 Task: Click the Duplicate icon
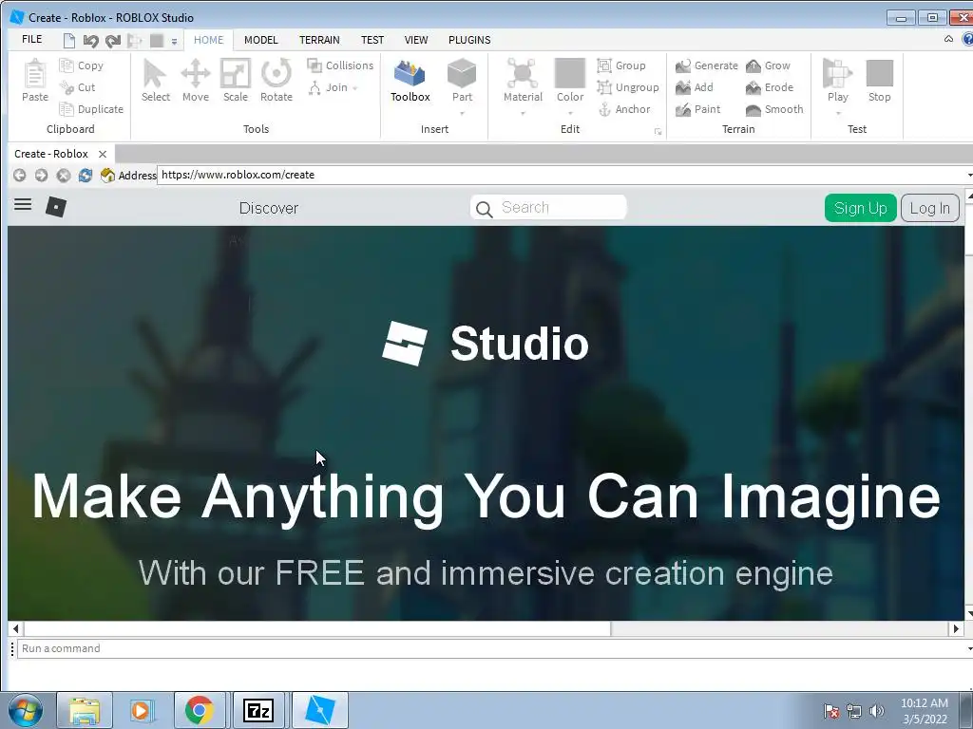(x=67, y=109)
